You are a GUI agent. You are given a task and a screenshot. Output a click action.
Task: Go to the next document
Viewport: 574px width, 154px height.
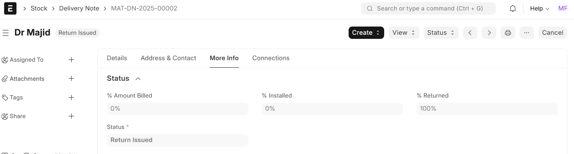[489, 33]
